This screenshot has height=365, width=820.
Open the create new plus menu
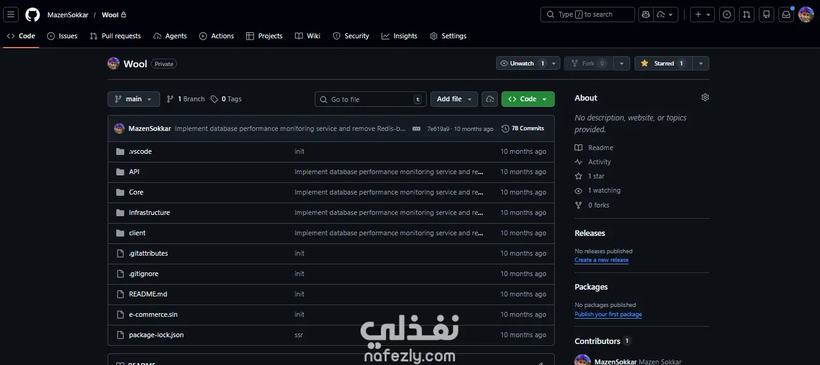[702, 15]
